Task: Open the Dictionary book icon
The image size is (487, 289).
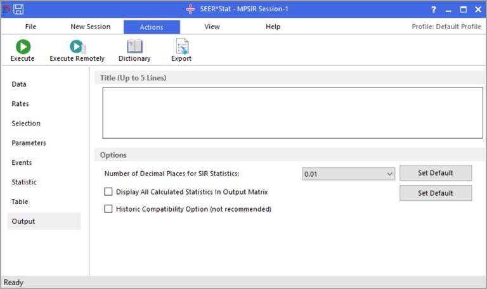Action: [134, 47]
